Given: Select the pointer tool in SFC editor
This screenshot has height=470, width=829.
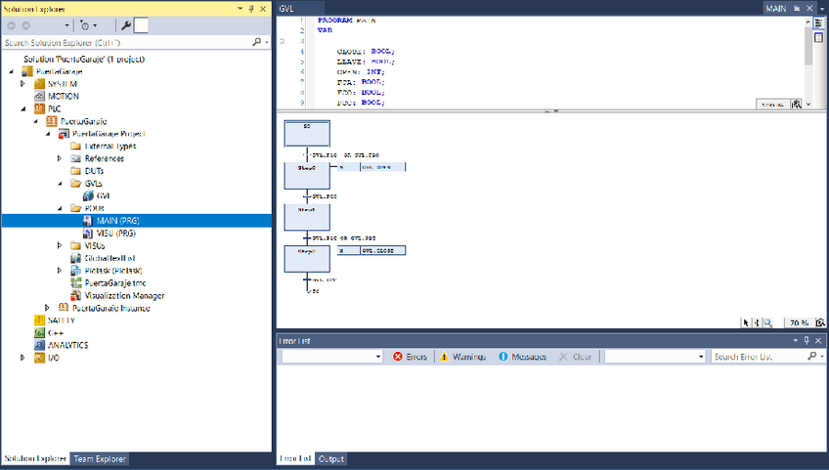Looking at the screenshot, I should click(745, 322).
